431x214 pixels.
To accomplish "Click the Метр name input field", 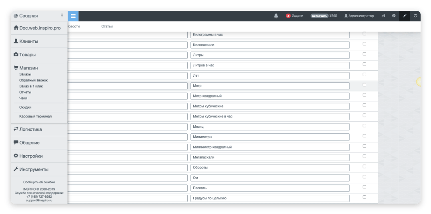I will pyautogui.click(x=270, y=86).
